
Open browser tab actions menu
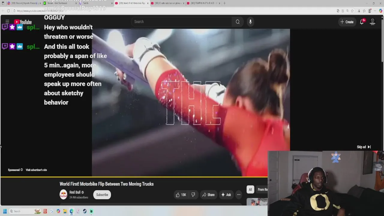click(3, 3)
